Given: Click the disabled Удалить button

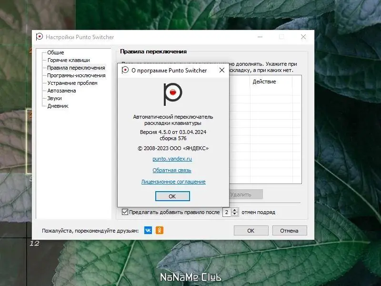Looking at the screenshot, I should point(246,194).
